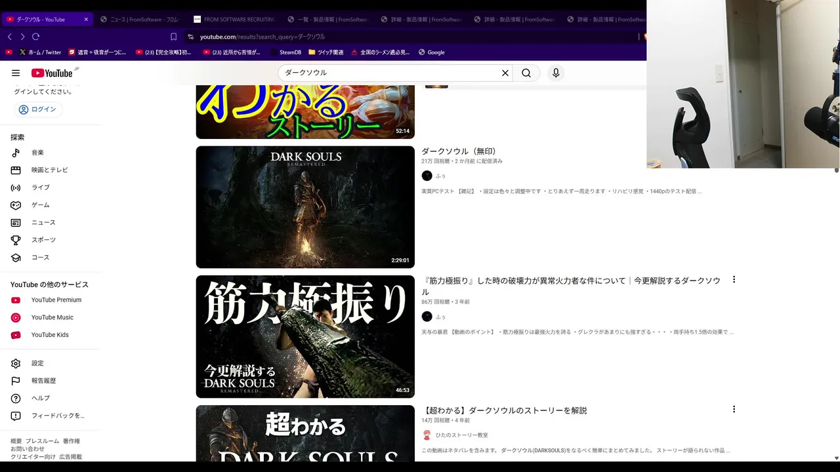Open the ダークソウル(無印) video title
Screen dimensions: 840x472
(459, 151)
